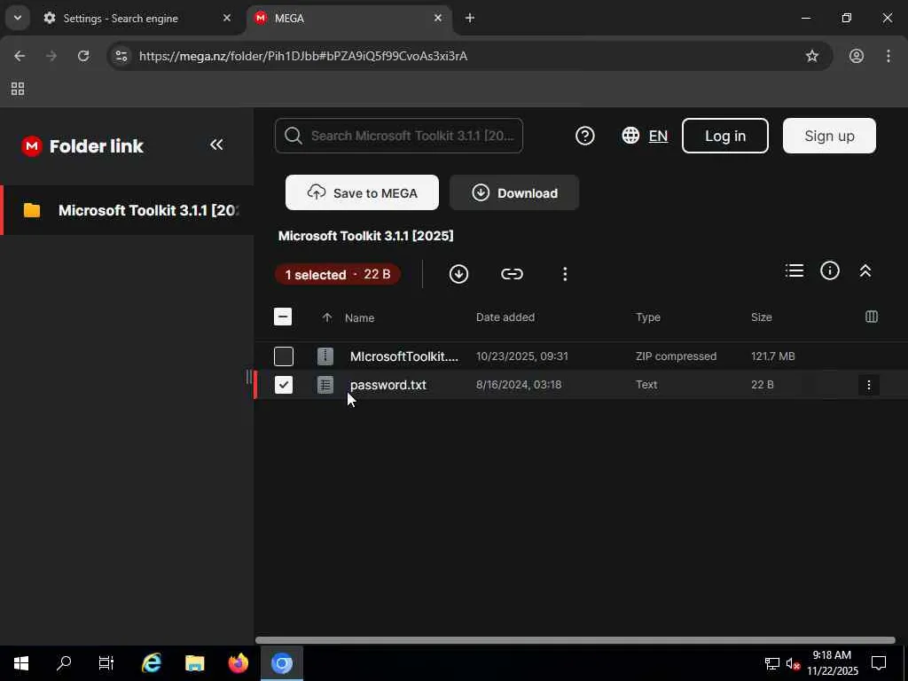The width and height of the screenshot is (908, 681).
Task: Open the Windows Start menu
Action: pyautogui.click(x=21, y=663)
